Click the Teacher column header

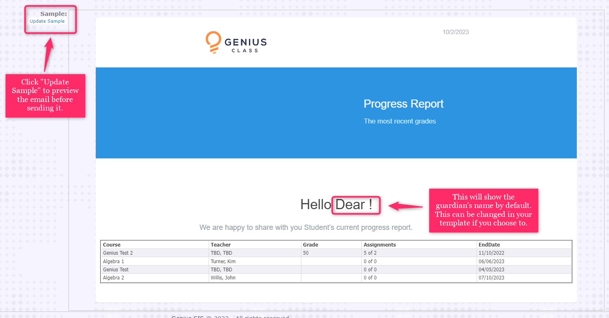tap(221, 245)
